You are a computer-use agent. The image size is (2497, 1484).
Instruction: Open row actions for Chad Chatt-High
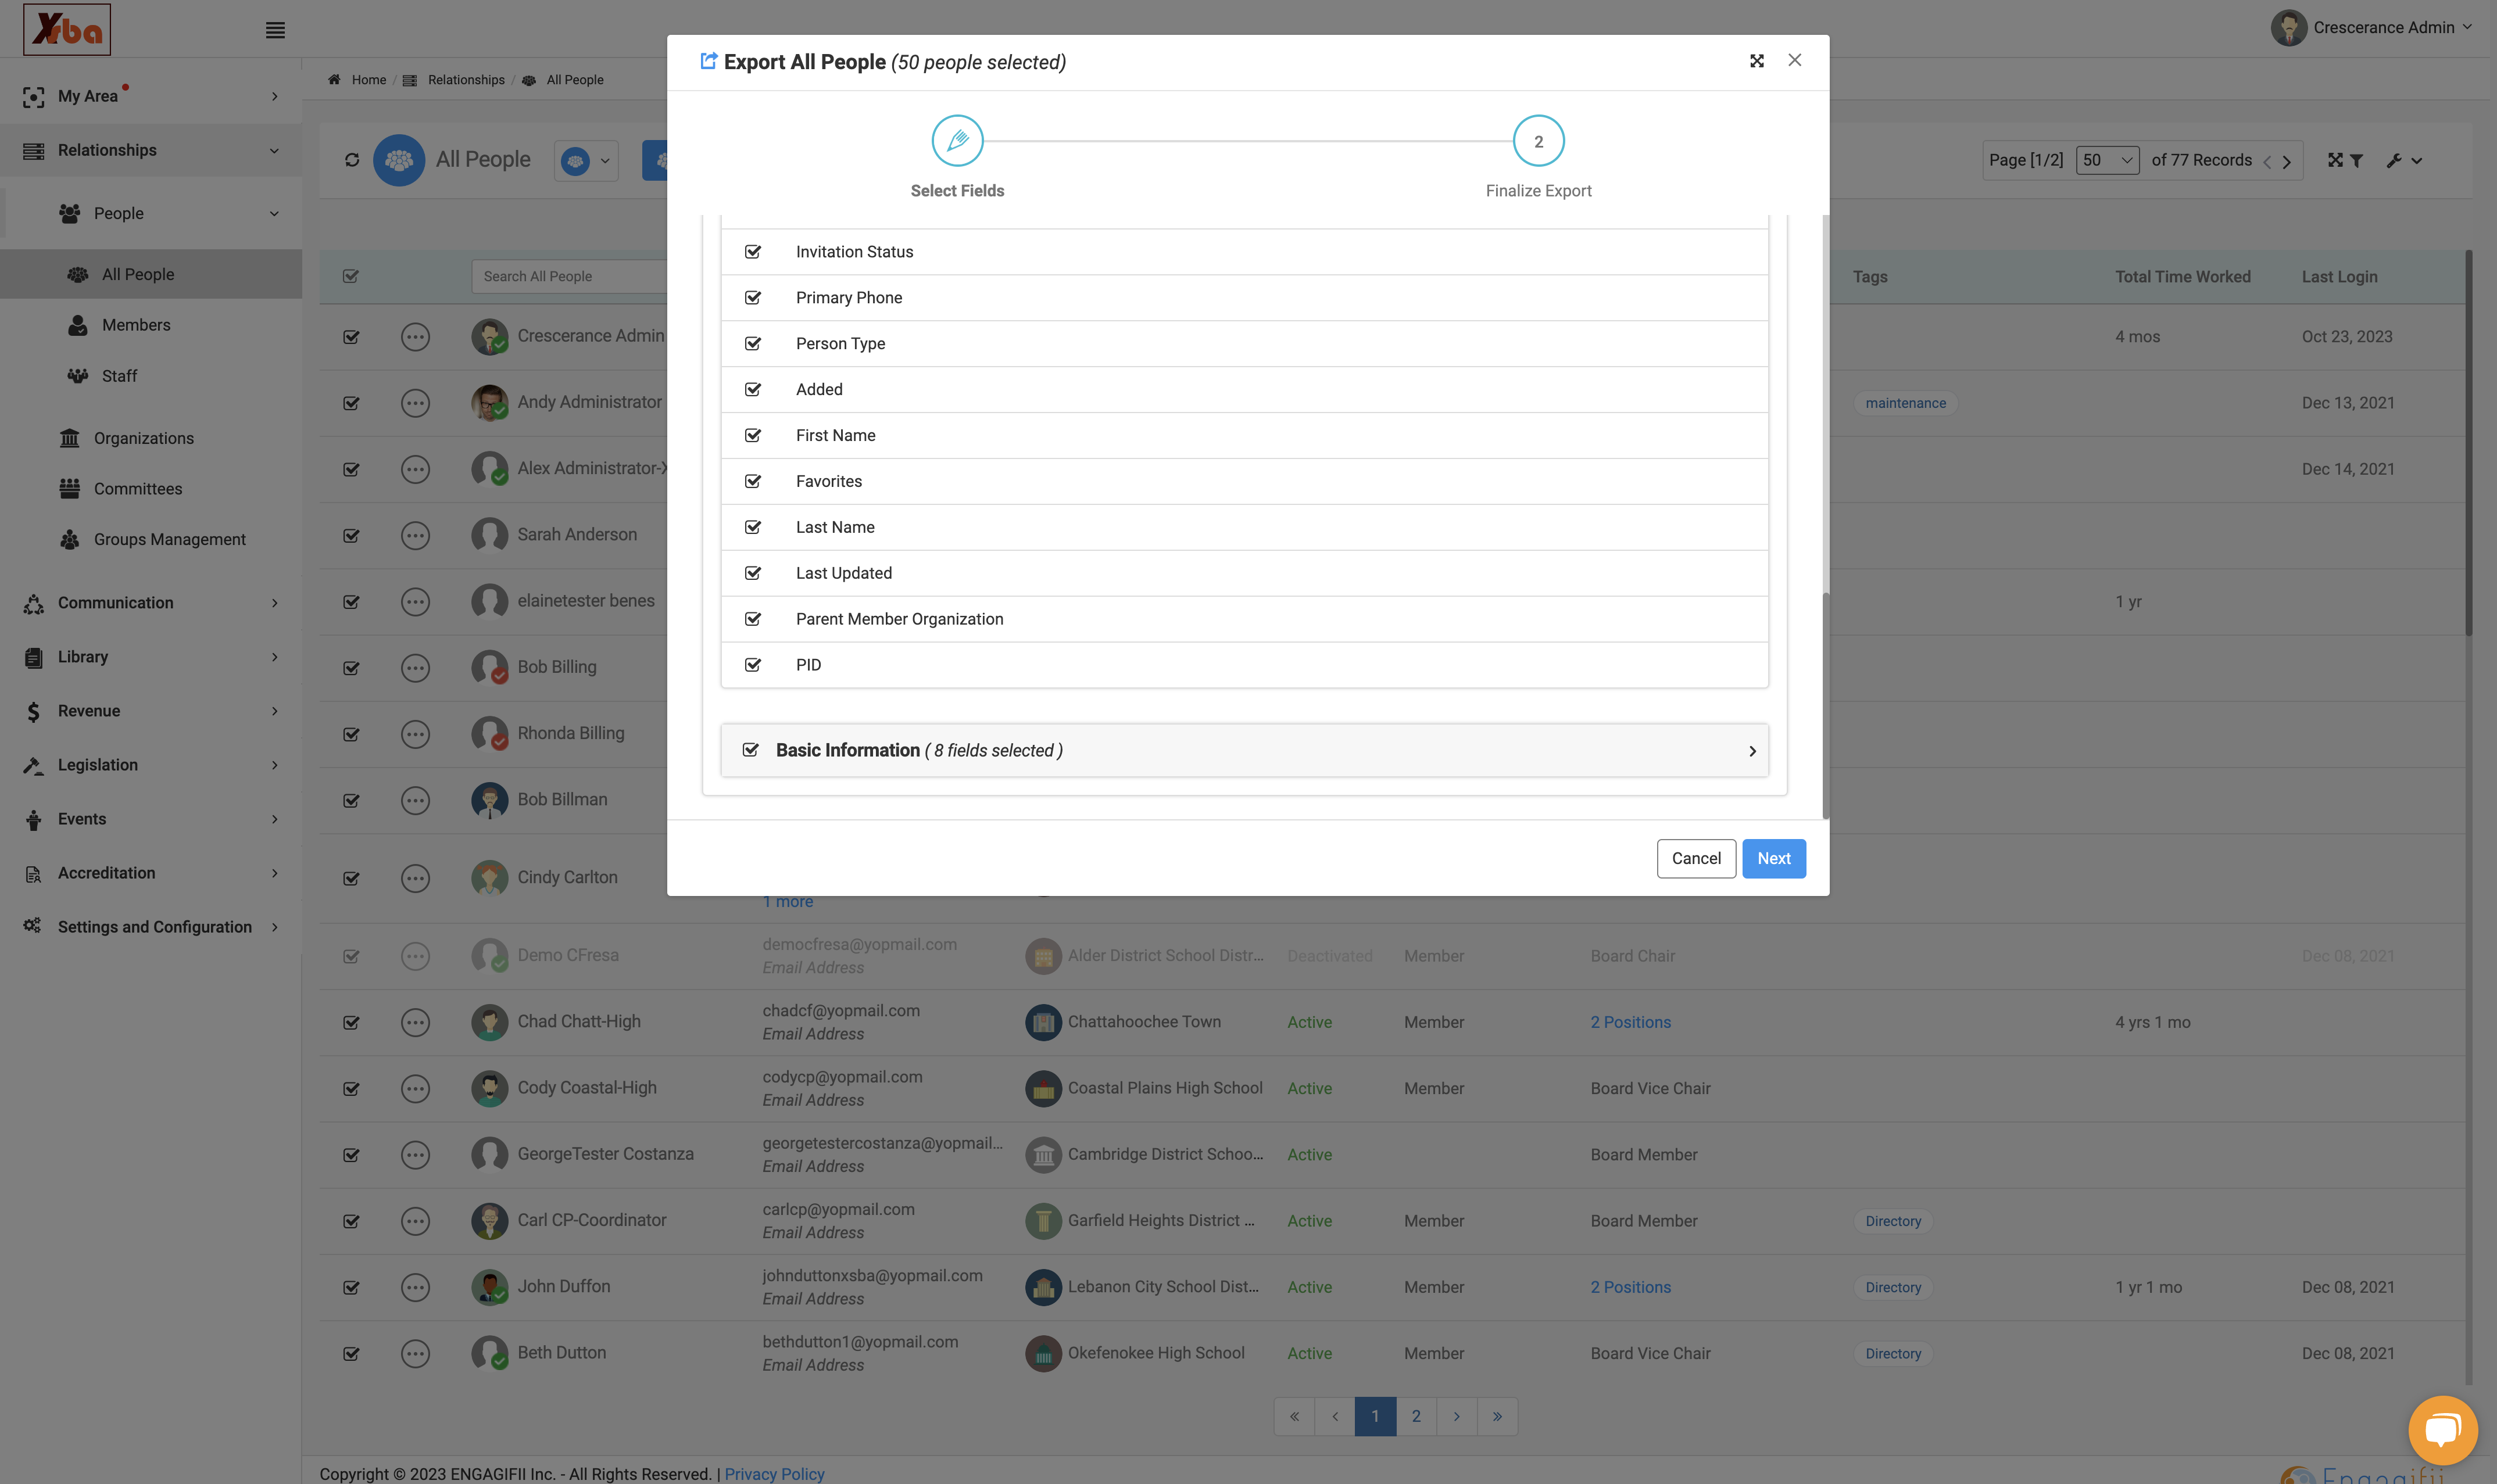(415, 1022)
